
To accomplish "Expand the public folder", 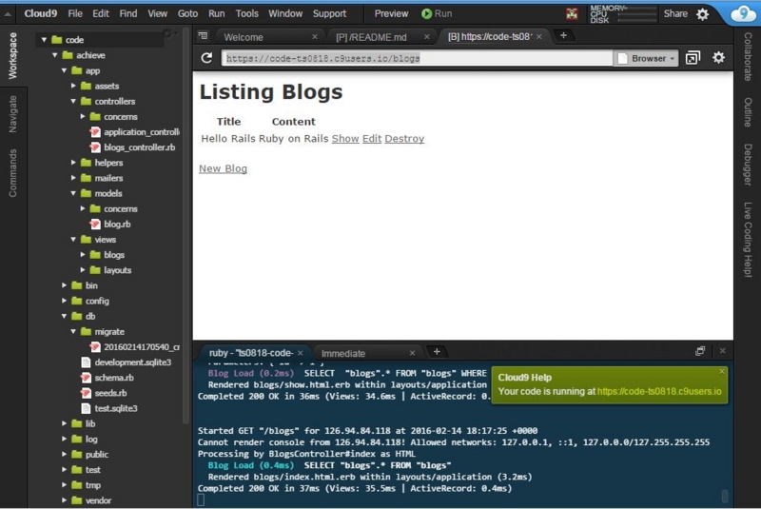I will [x=64, y=454].
